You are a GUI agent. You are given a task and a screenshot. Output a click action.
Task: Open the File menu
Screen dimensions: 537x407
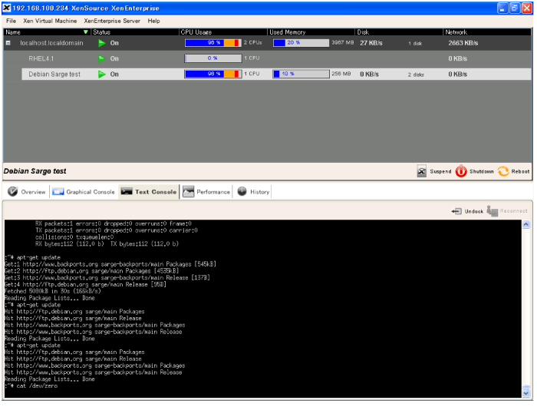(x=11, y=21)
